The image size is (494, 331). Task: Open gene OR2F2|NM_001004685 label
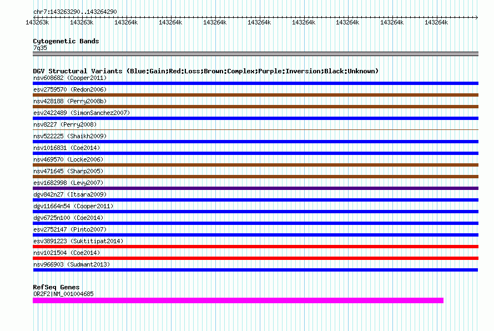[63, 294]
